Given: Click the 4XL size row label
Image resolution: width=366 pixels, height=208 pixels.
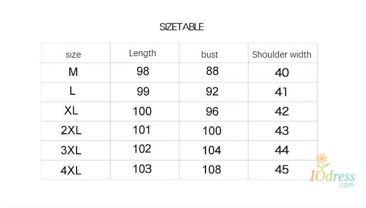Looking at the screenshot, I should 71,170.
